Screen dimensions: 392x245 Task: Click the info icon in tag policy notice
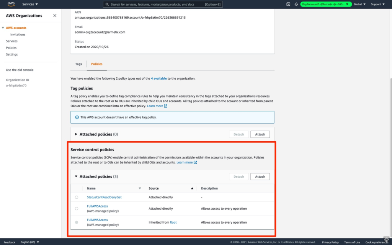[x=77, y=117]
